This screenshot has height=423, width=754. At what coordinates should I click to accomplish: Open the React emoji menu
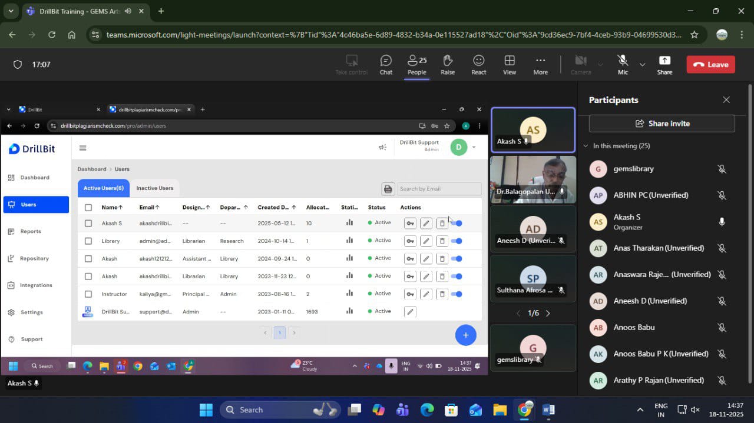[x=478, y=64]
